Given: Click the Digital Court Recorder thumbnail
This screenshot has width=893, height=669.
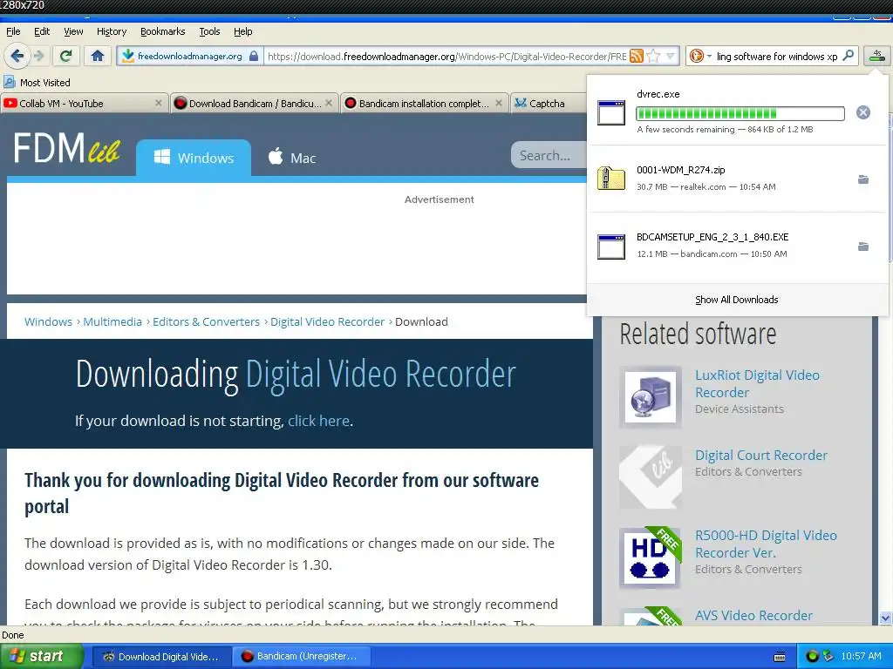Looking at the screenshot, I should point(651,476).
